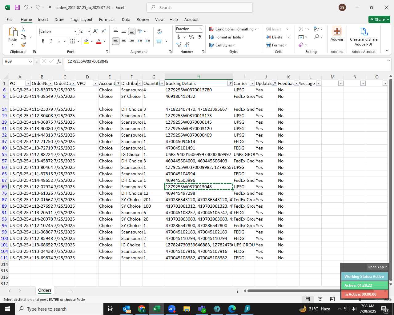Screen dimensions: 394x315
Task: Toggle Center alignment button
Action: 124,41
